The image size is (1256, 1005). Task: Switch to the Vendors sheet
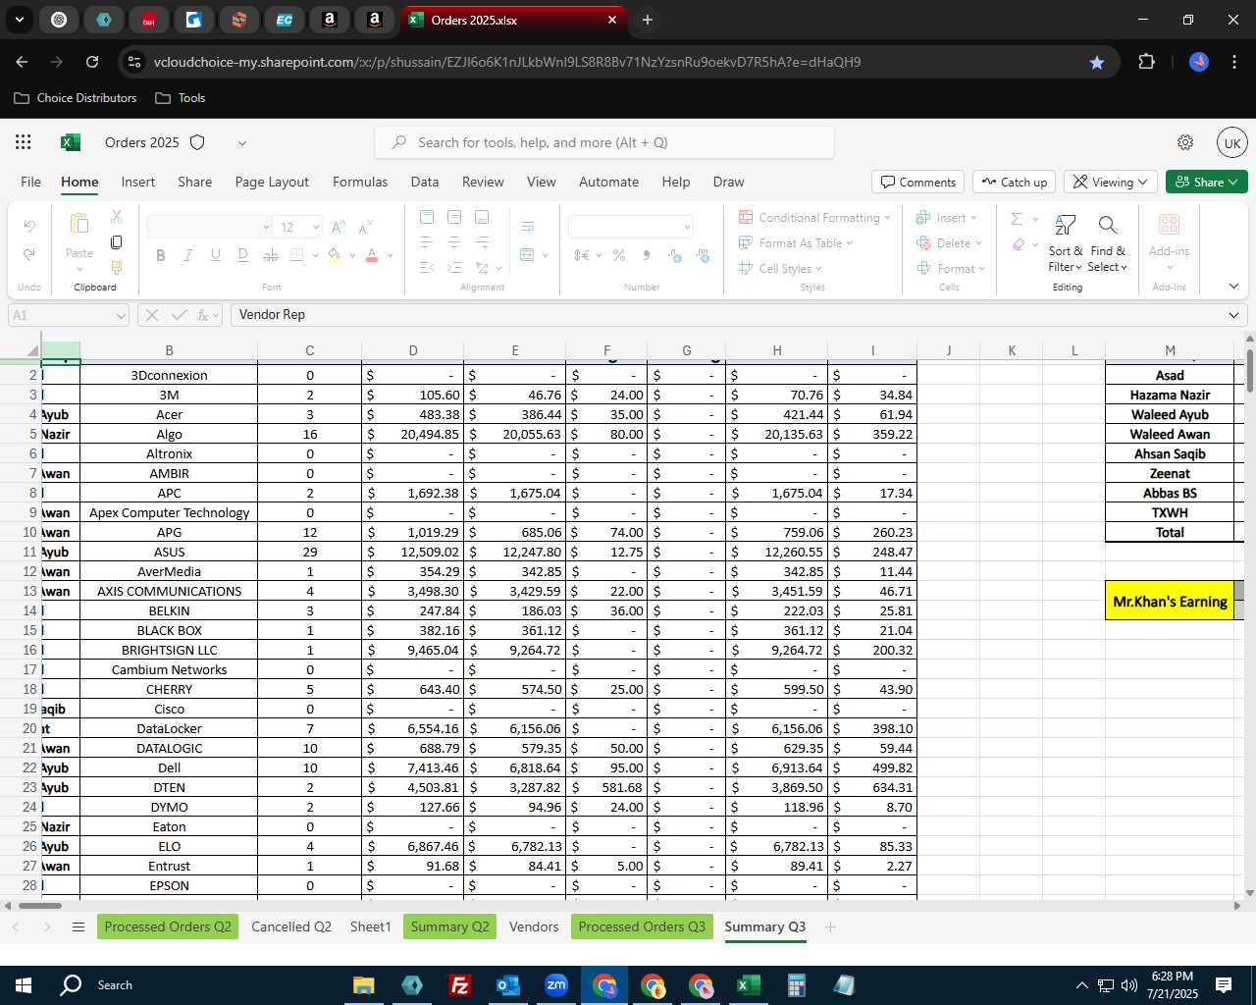click(534, 926)
